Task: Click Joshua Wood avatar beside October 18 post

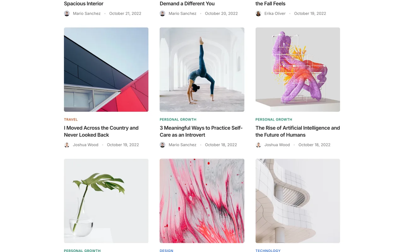Action: (258, 145)
